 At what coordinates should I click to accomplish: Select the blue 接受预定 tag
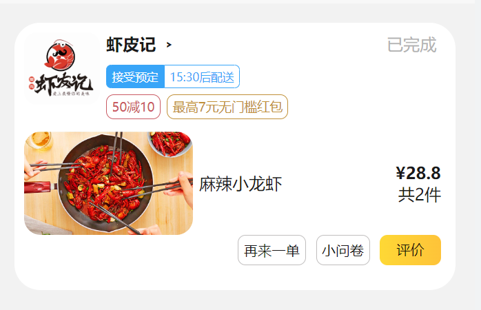pos(135,76)
